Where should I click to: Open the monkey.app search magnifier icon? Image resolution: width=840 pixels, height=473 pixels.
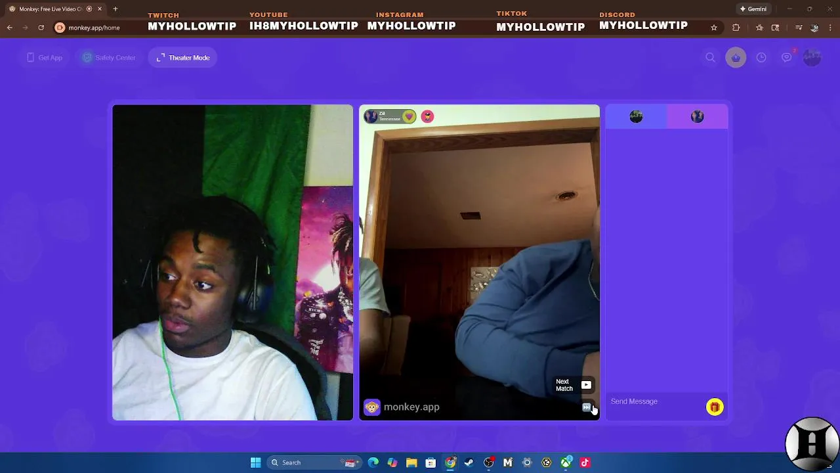pyautogui.click(x=710, y=58)
